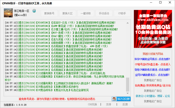Click second 我要租此广告位 link
Viewport: 175px width, 108px height.
click(153, 91)
